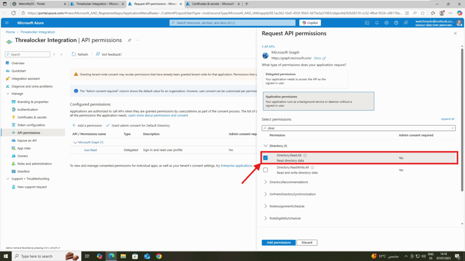Screen dimensions: 465x261
Task: Pin the Threalocker Integration blade
Action: [x=129, y=40]
